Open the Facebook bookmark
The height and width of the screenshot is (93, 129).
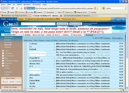[38, 12]
